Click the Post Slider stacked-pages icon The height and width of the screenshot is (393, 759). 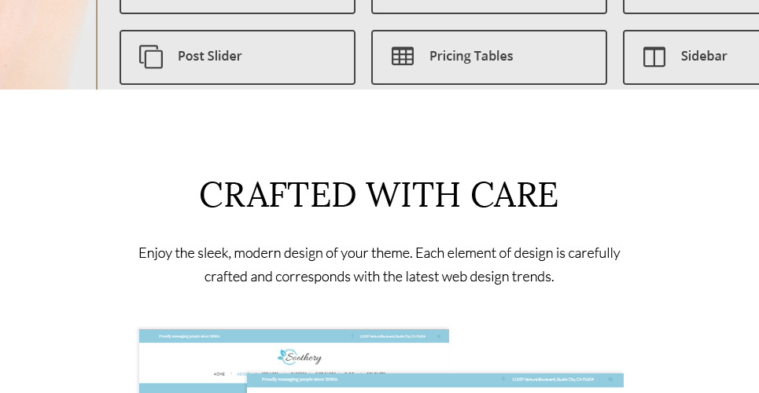151,57
